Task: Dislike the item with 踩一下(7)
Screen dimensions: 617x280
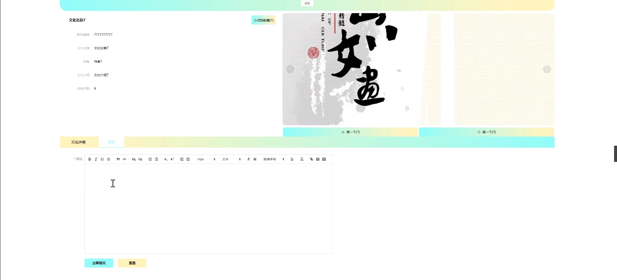Action: (486, 132)
